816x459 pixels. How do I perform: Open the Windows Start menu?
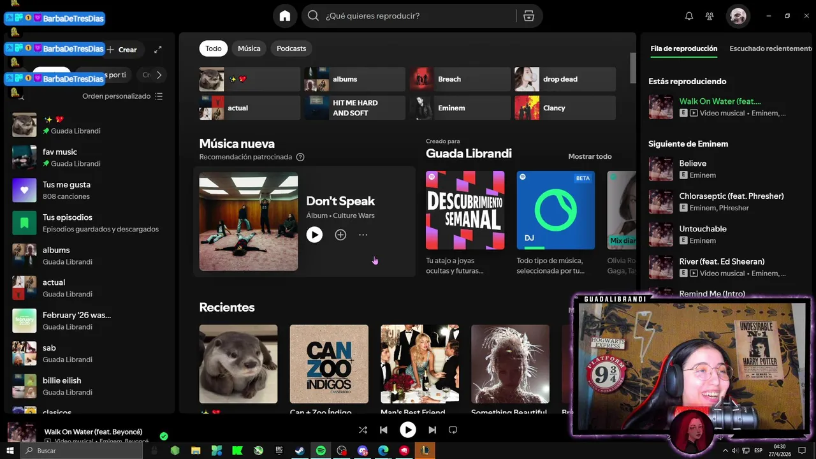tap(10, 451)
